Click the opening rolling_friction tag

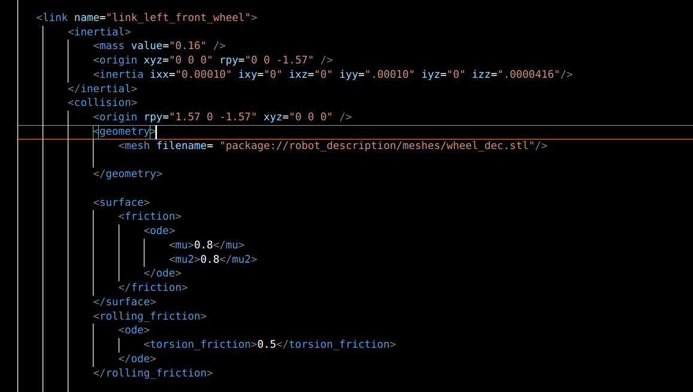(x=150, y=316)
